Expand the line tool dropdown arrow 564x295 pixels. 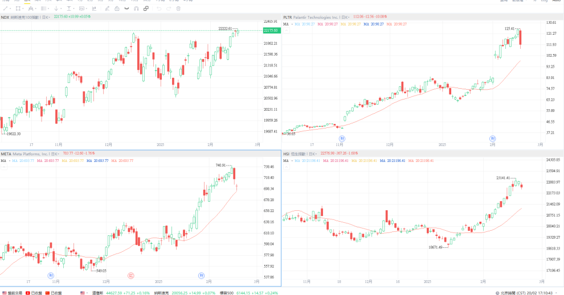tap(10, 9)
